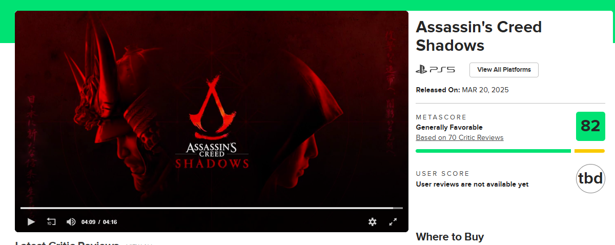Image resolution: width=615 pixels, height=245 pixels.
Task: Click the Generally Favorable rating text
Action: click(x=449, y=127)
